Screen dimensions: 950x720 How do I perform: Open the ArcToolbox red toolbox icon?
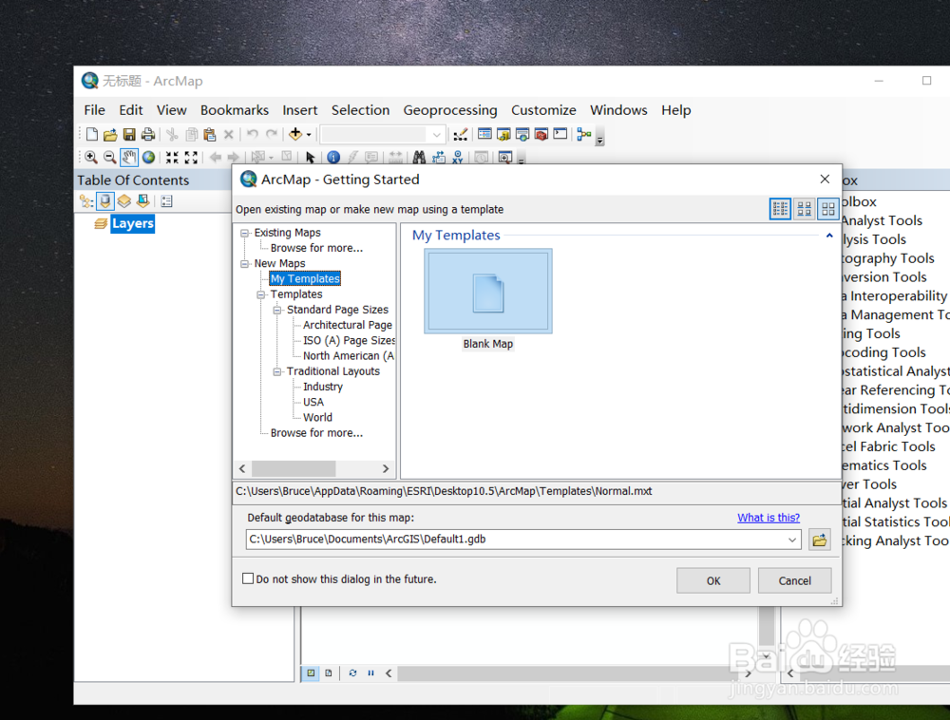[541, 135]
